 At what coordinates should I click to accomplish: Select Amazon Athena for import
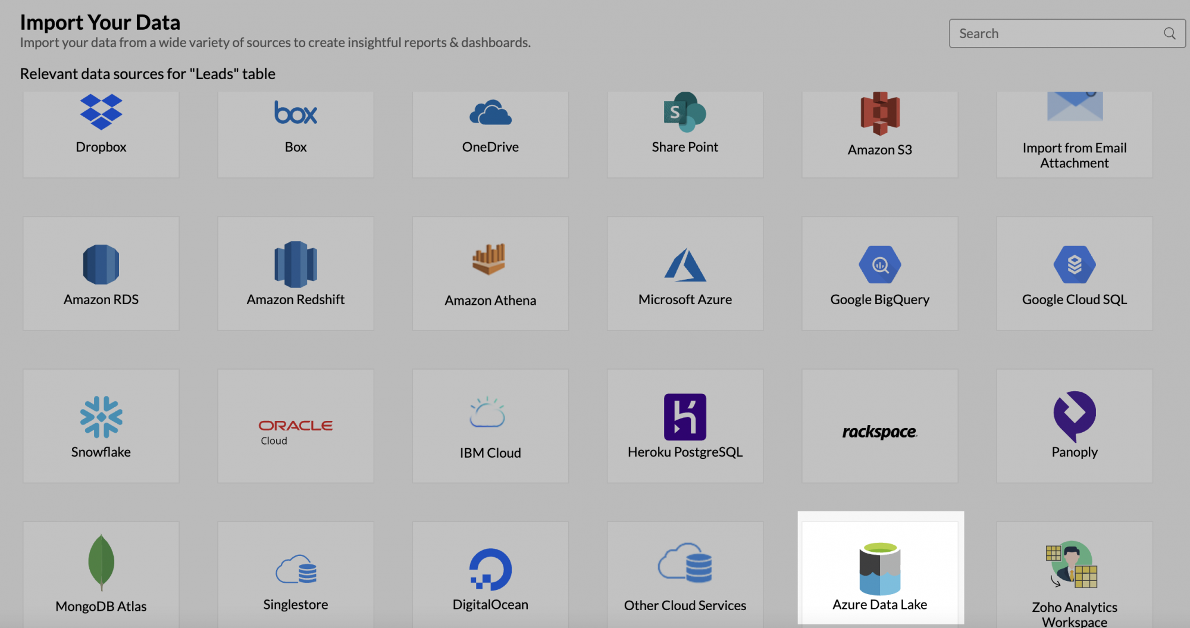[x=490, y=274]
